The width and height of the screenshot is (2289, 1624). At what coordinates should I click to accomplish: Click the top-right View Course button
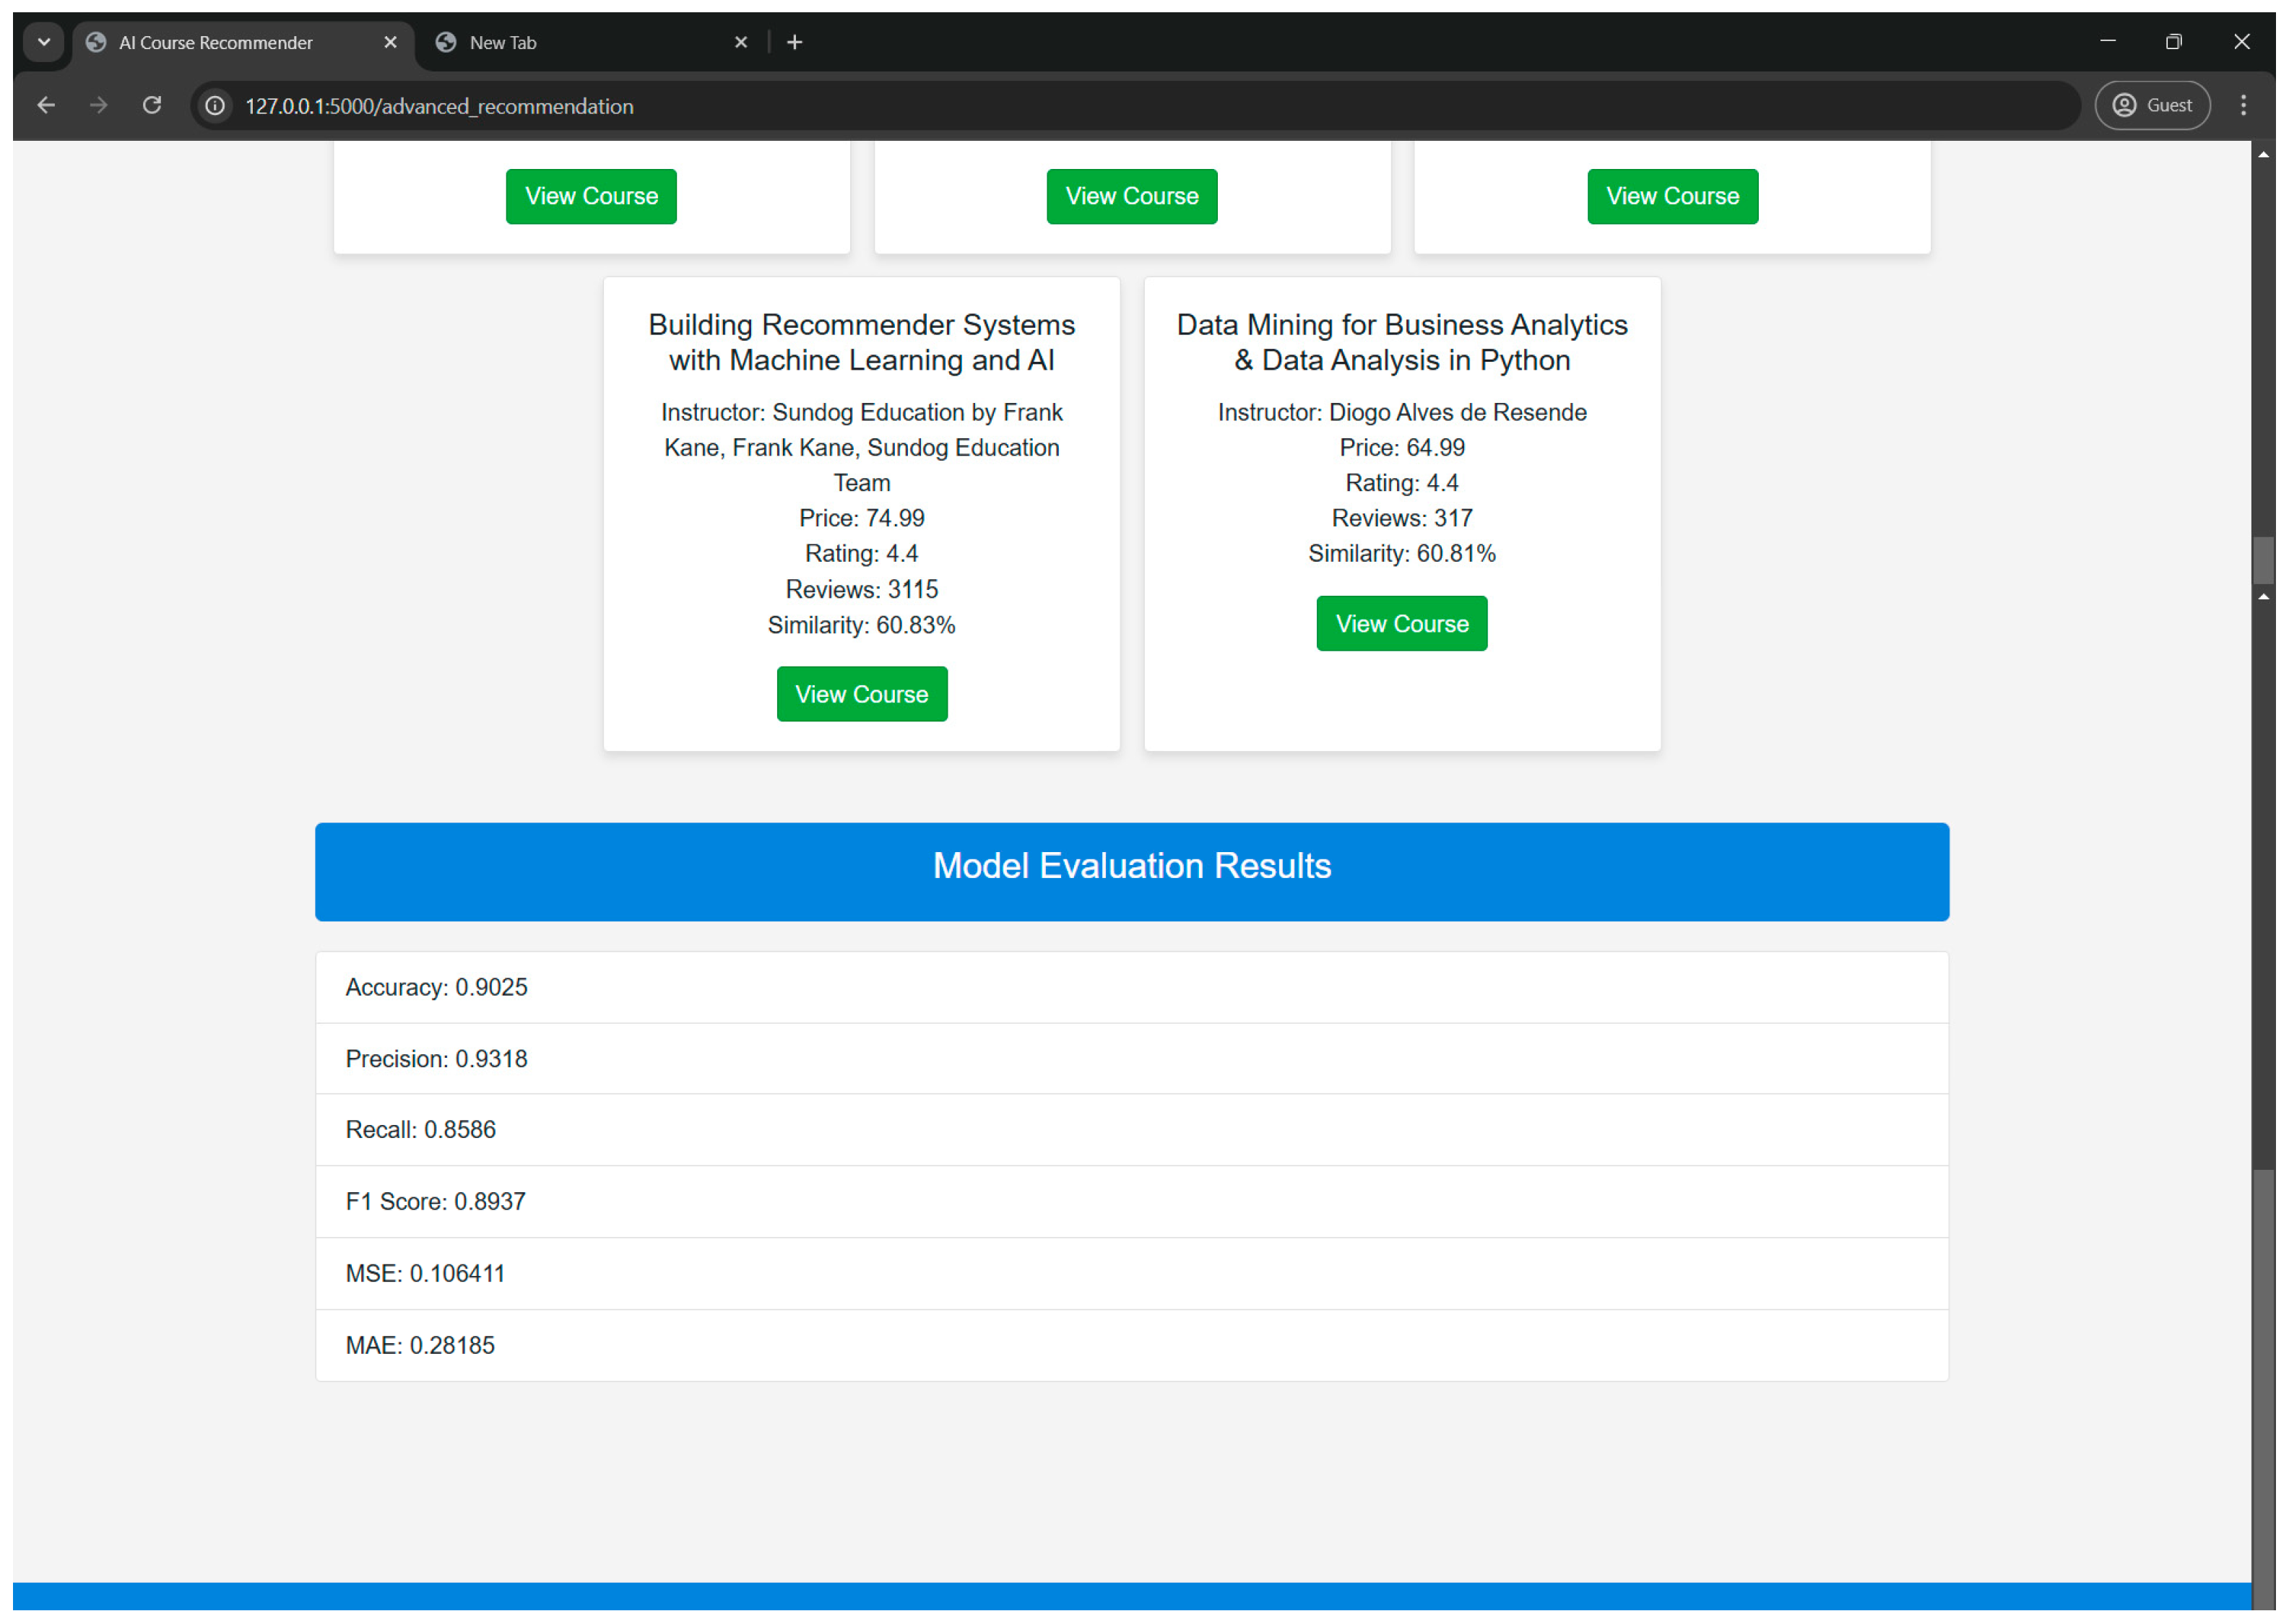click(x=1672, y=196)
